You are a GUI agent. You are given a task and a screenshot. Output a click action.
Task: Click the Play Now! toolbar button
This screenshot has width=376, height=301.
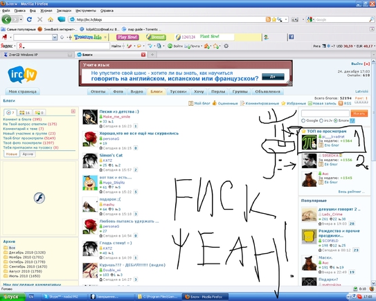click(x=127, y=37)
